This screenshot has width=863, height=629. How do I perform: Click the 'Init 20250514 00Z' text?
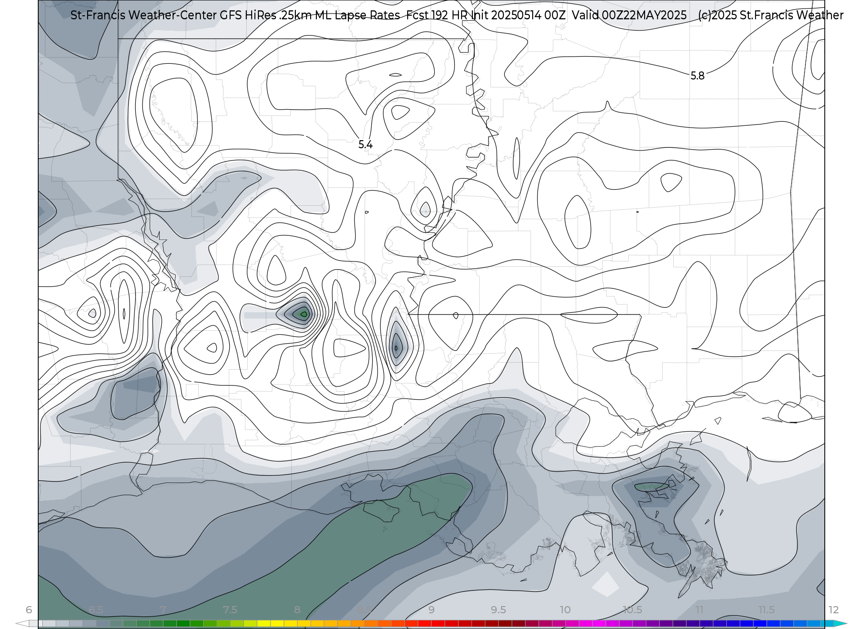pyautogui.click(x=519, y=15)
